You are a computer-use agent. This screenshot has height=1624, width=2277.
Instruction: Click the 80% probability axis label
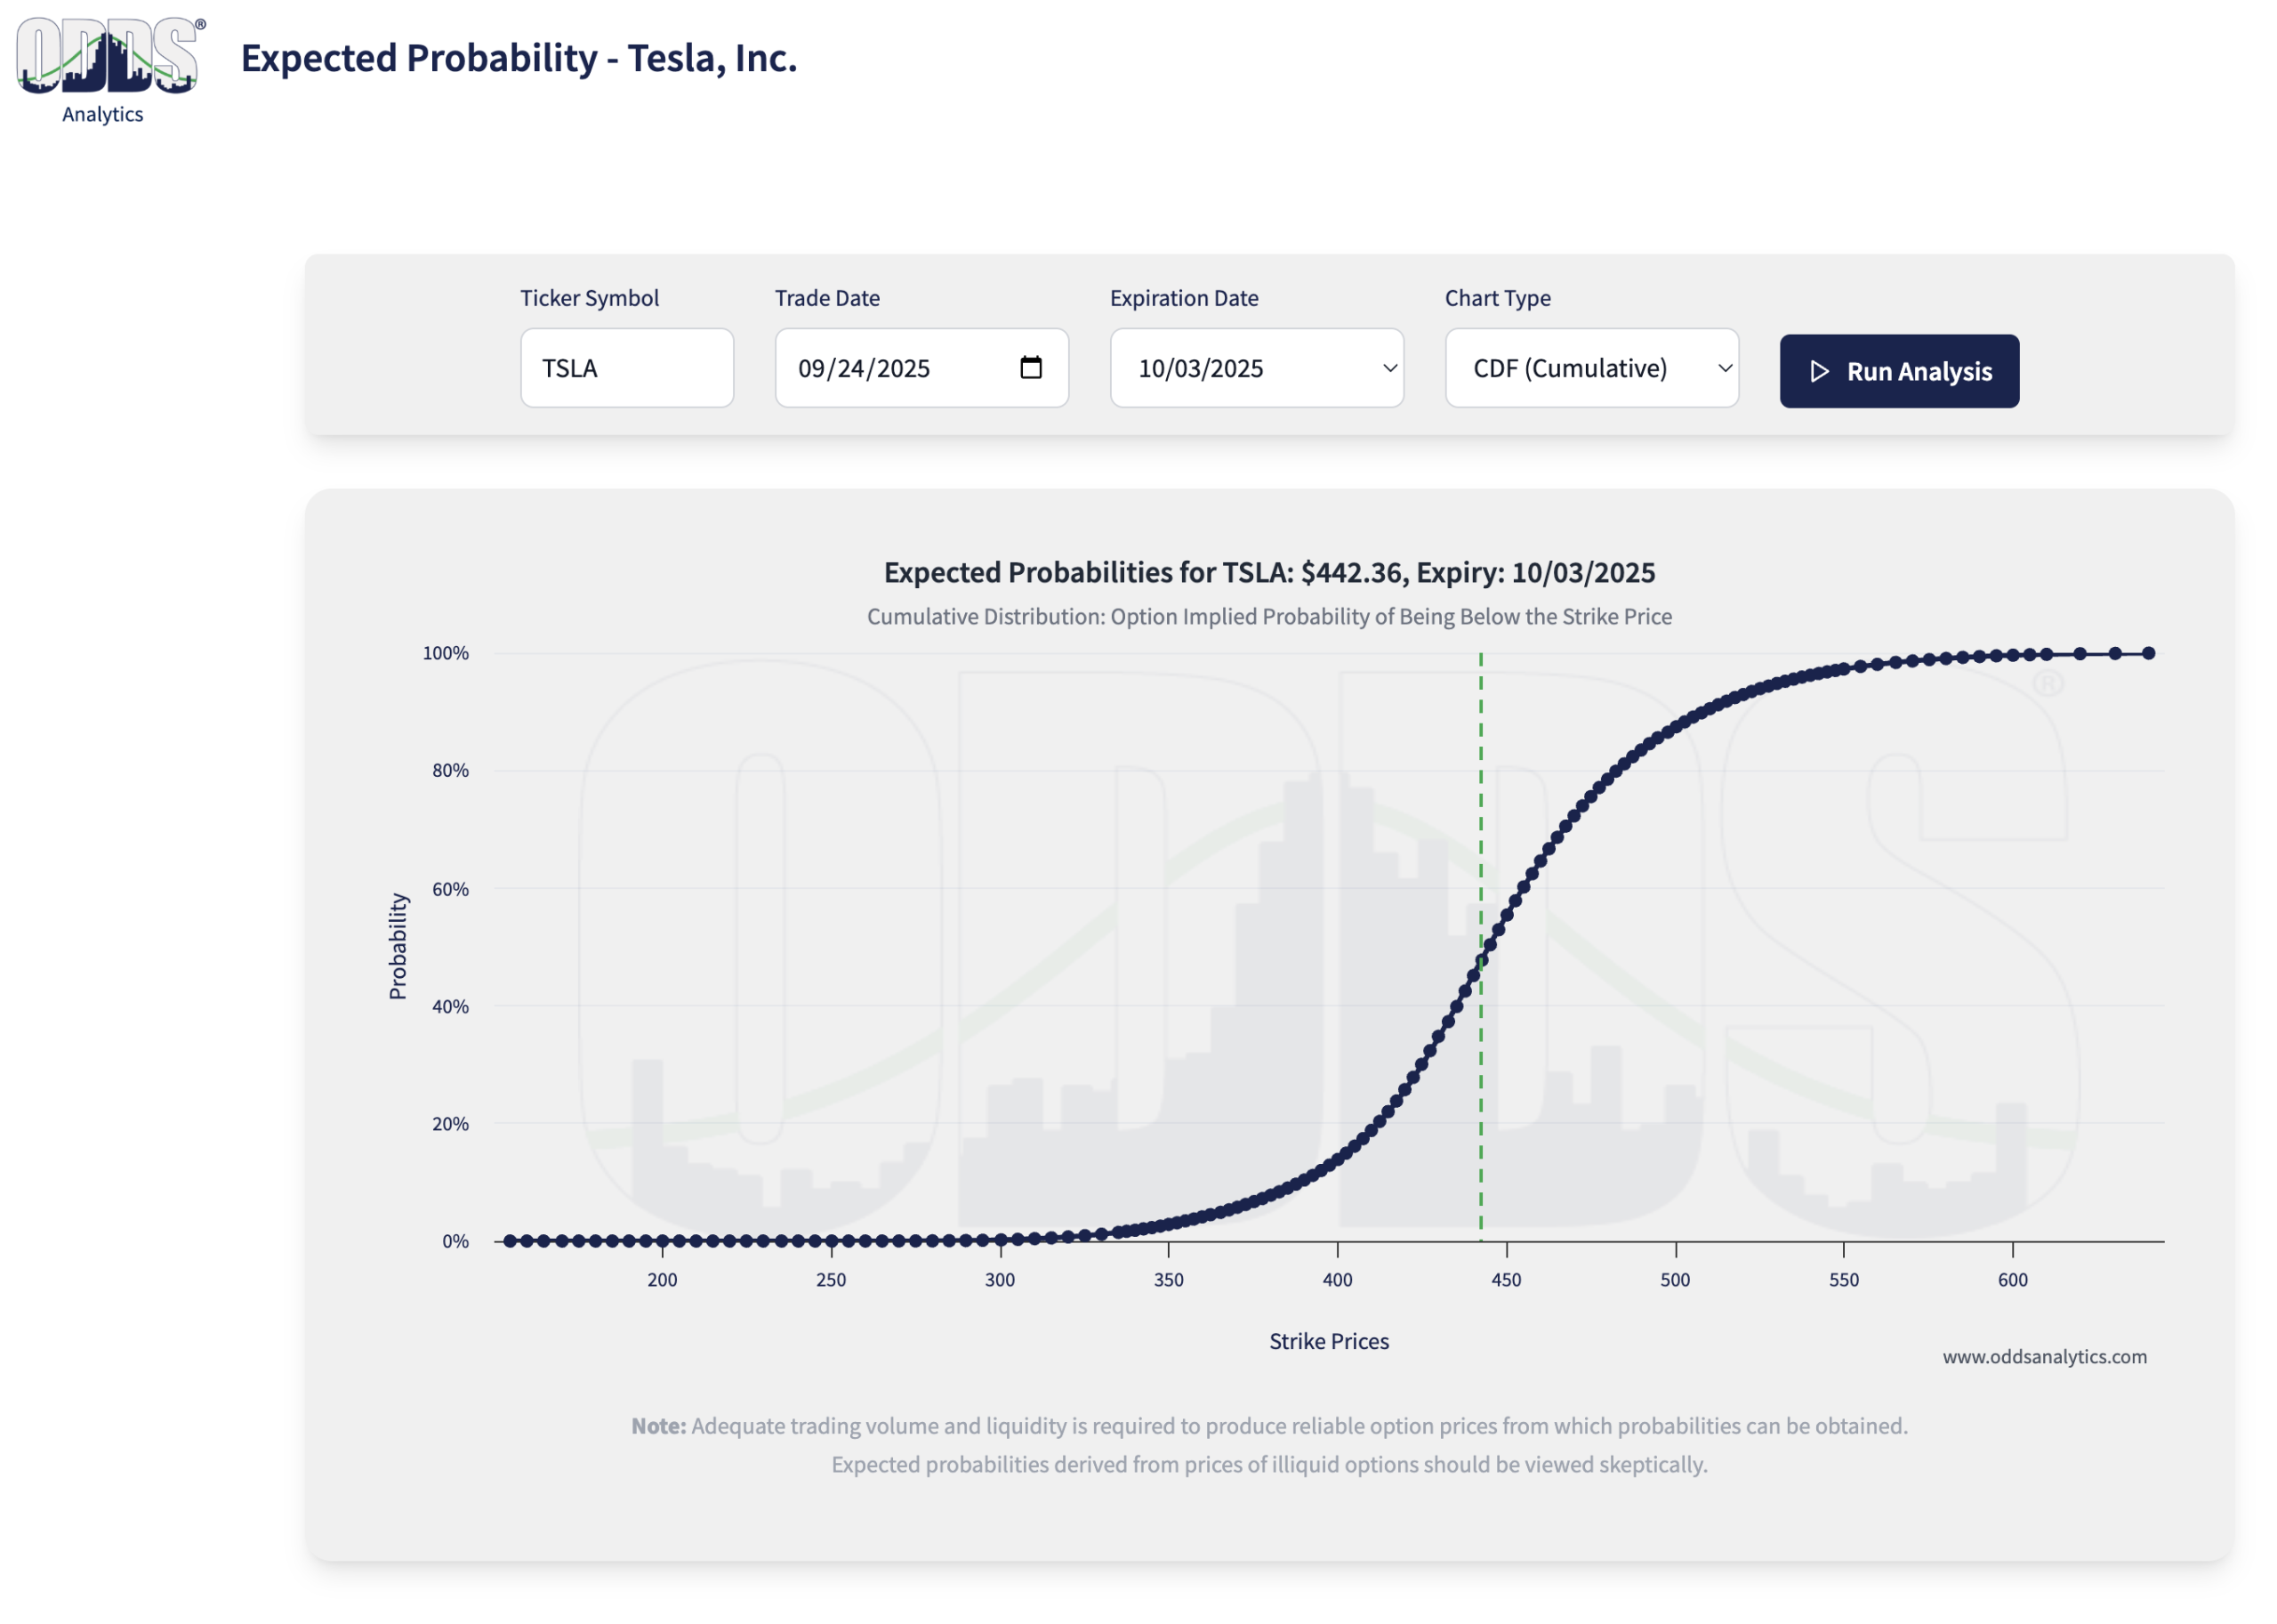[450, 771]
